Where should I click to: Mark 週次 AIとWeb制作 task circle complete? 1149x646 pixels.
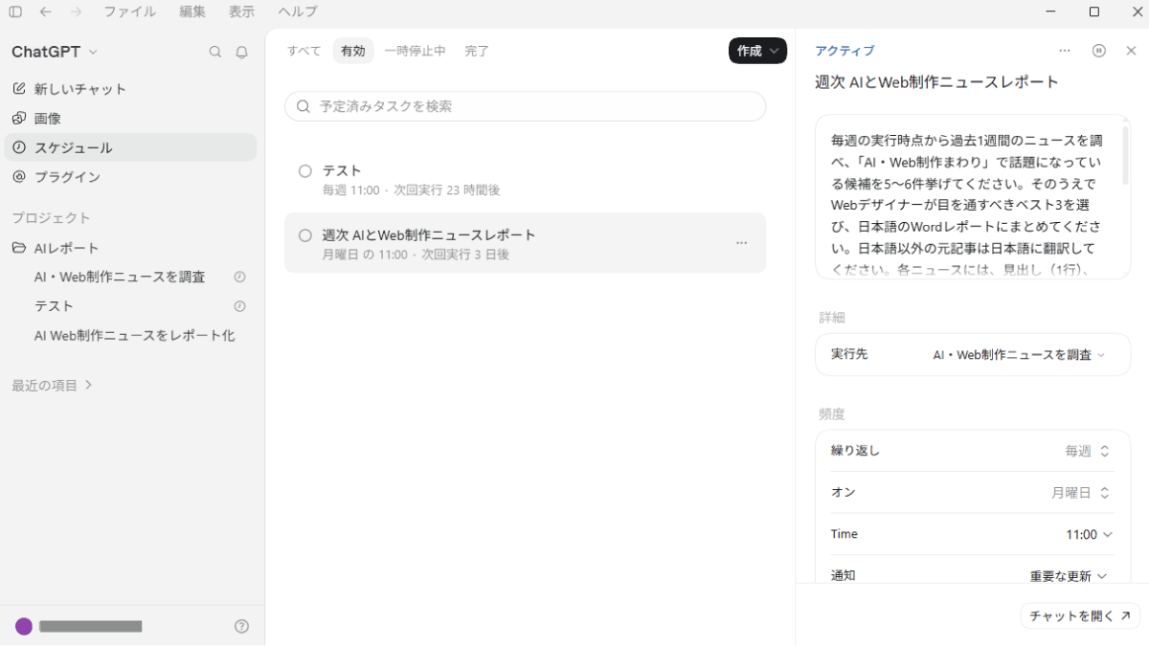click(305, 235)
